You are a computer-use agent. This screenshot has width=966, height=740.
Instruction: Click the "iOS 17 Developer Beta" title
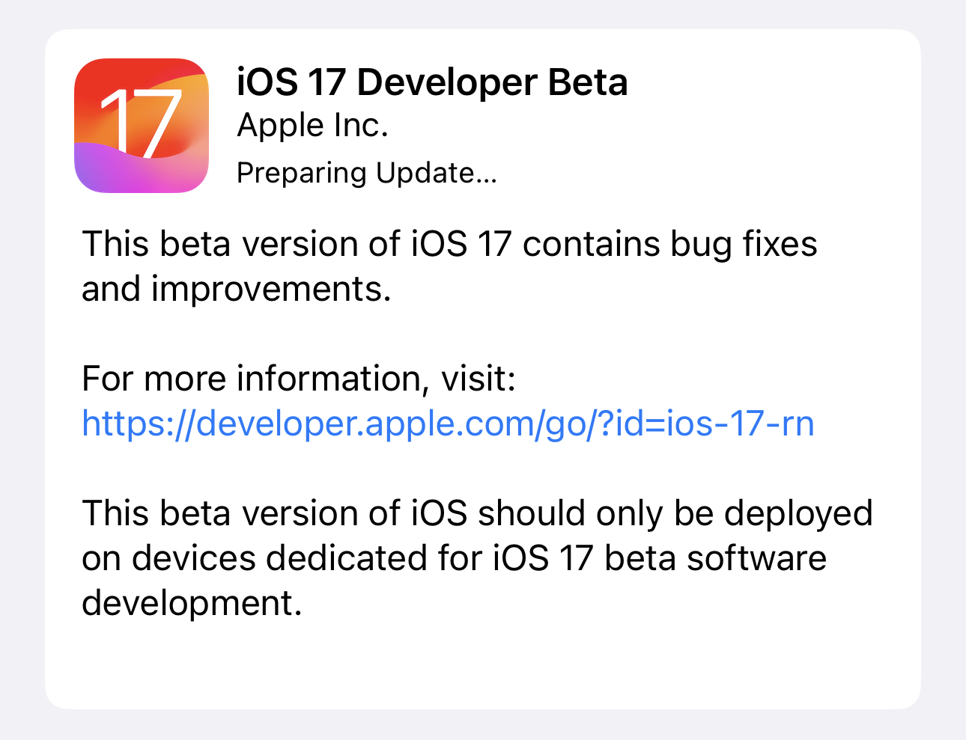coord(432,82)
